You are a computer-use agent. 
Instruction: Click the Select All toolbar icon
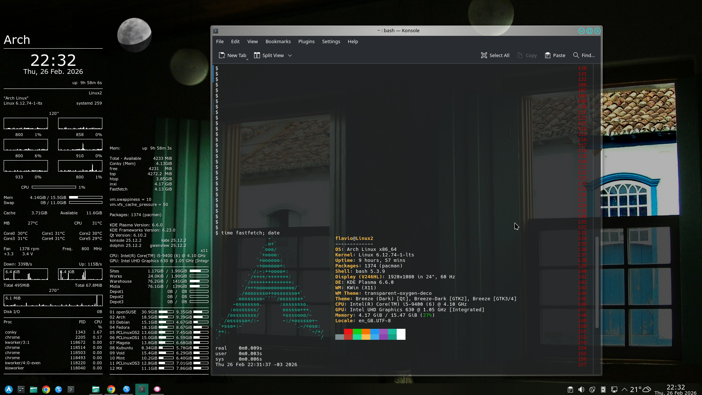[x=495, y=55]
